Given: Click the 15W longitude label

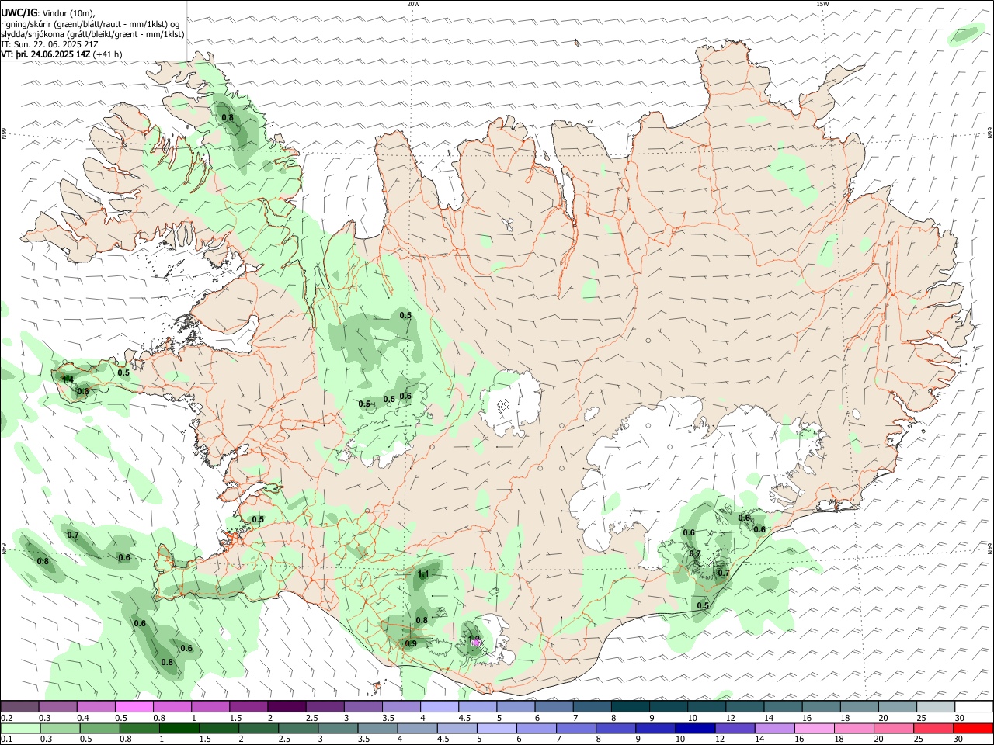Looking at the screenshot, I should [x=822, y=4].
